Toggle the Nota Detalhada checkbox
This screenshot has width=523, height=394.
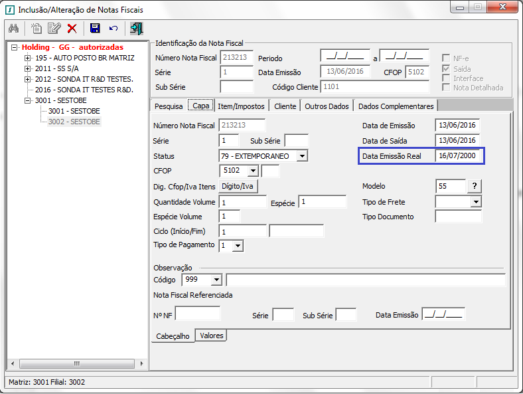447,87
